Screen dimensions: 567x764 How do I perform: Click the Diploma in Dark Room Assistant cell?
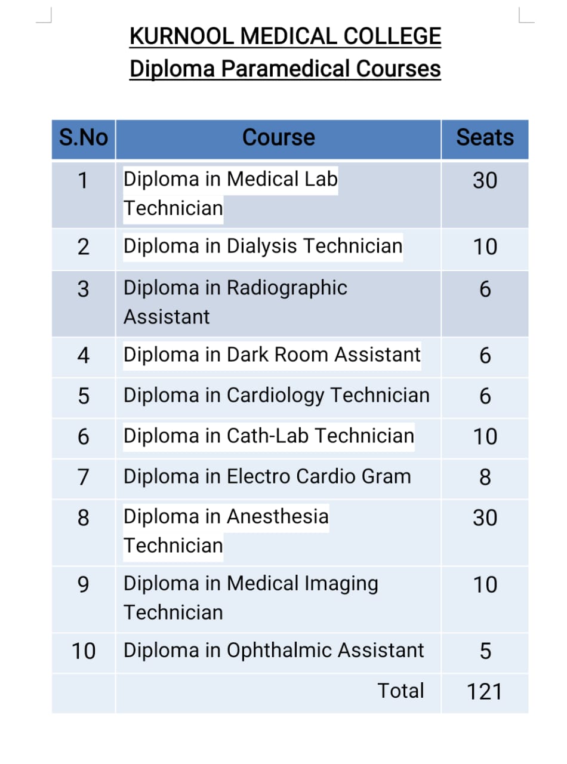click(272, 355)
